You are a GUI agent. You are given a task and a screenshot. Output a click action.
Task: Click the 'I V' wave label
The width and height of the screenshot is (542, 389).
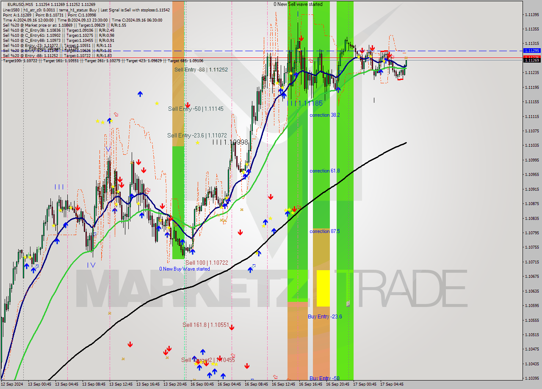point(91,265)
